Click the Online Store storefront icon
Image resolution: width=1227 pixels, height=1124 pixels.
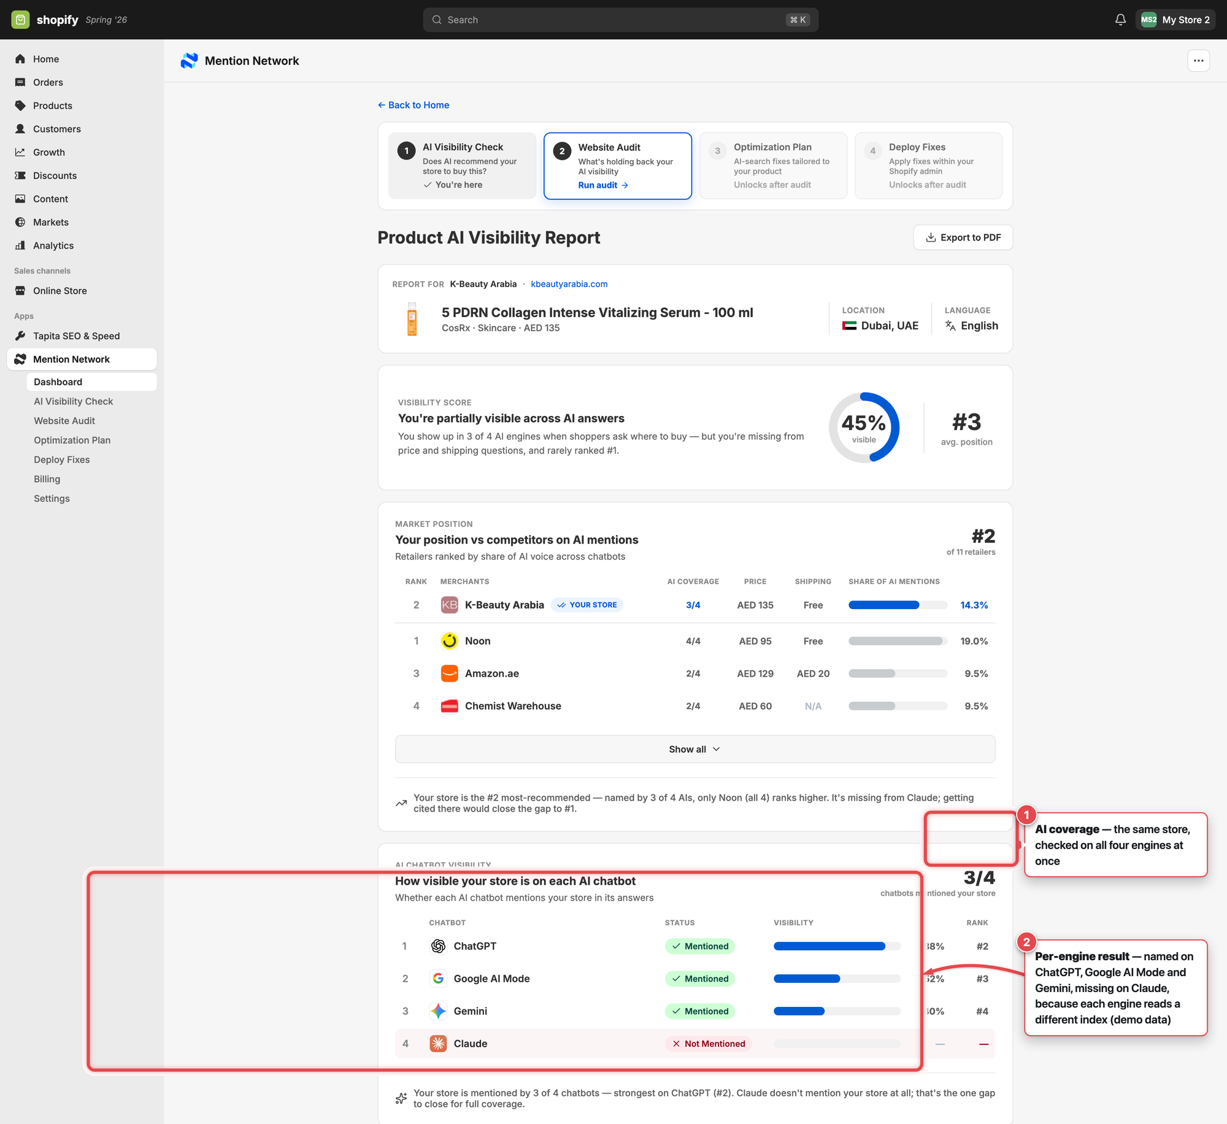pos(20,291)
